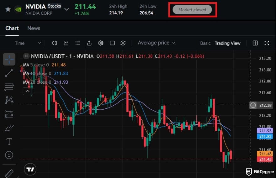Select the Text annotation tool
The image size is (276, 178).
9,141
